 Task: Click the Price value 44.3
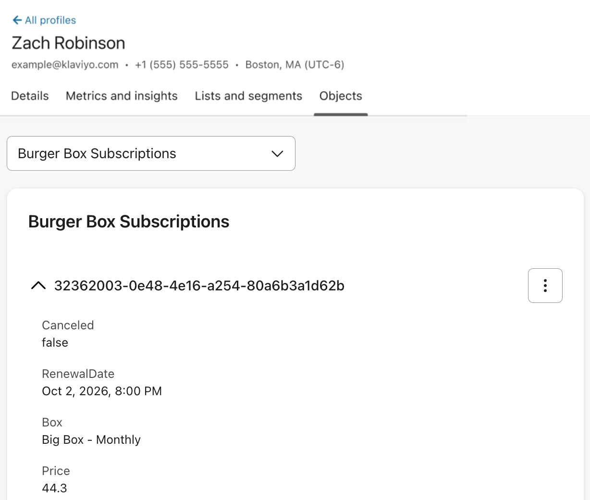[x=54, y=488]
